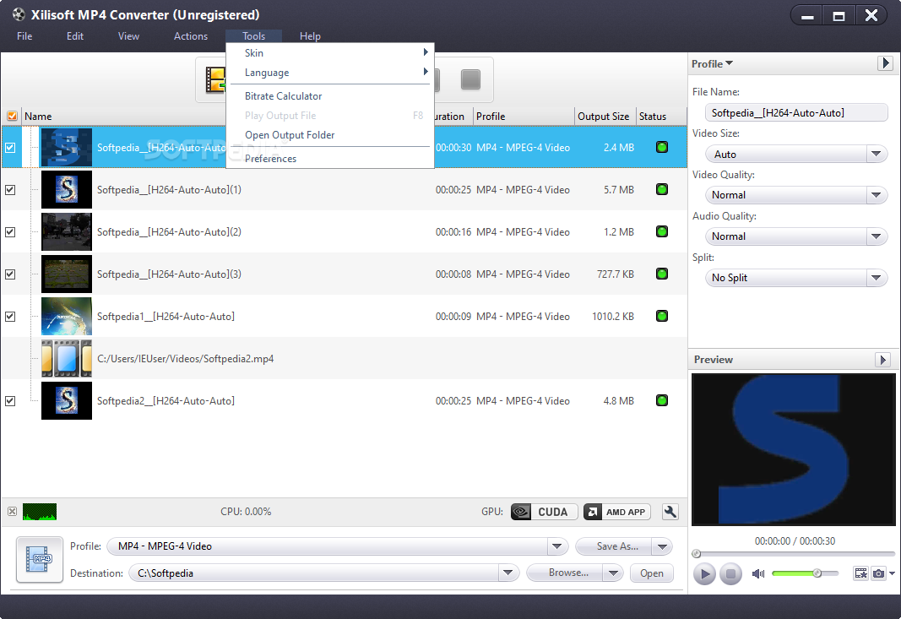The width and height of the screenshot is (901, 619).
Task: Click green status indicator of 1010.2 KB row
Action: coord(662,316)
